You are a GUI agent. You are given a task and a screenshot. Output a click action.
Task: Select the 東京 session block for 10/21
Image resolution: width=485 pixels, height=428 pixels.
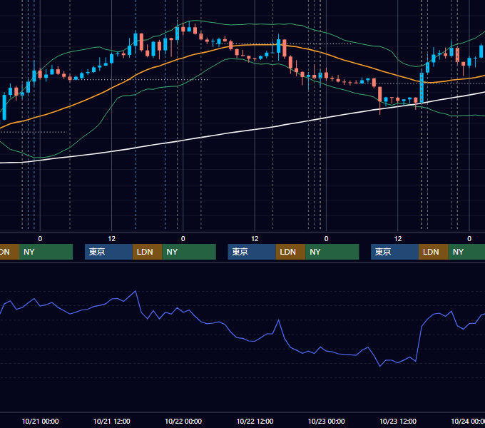coord(108,252)
